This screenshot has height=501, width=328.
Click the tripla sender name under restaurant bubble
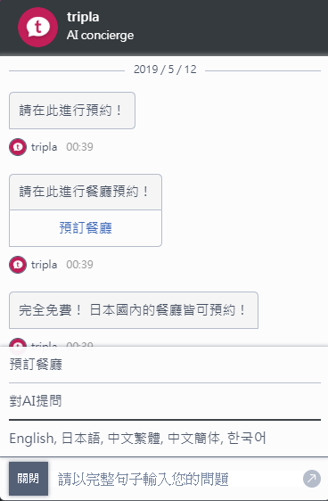(x=44, y=265)
